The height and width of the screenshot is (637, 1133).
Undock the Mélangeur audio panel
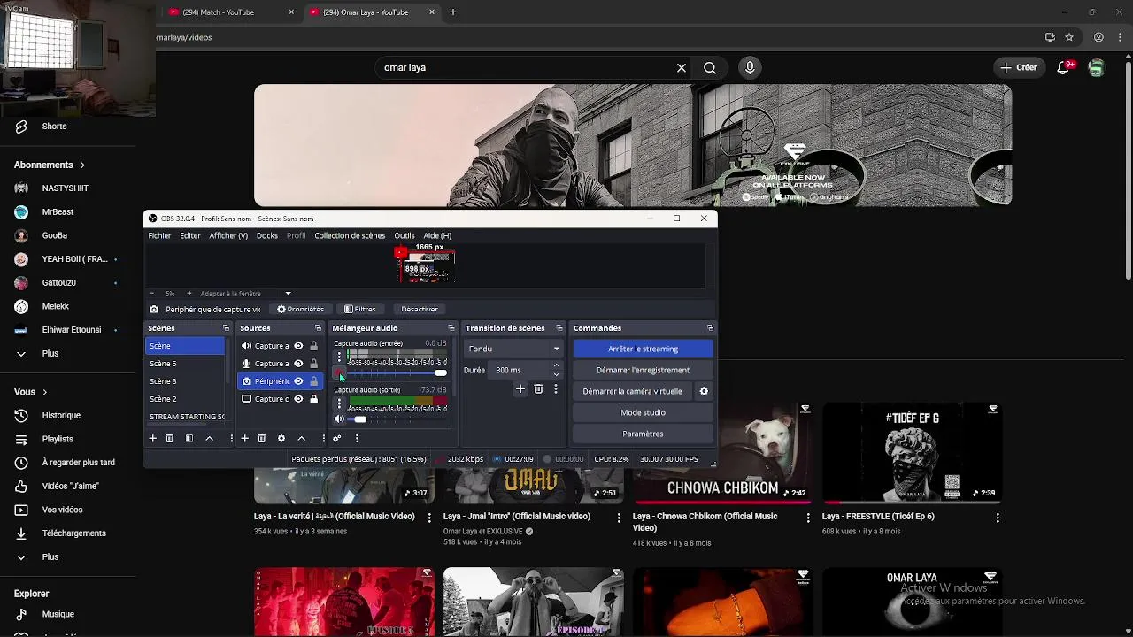pyautogui.click(x=451, y=328)
